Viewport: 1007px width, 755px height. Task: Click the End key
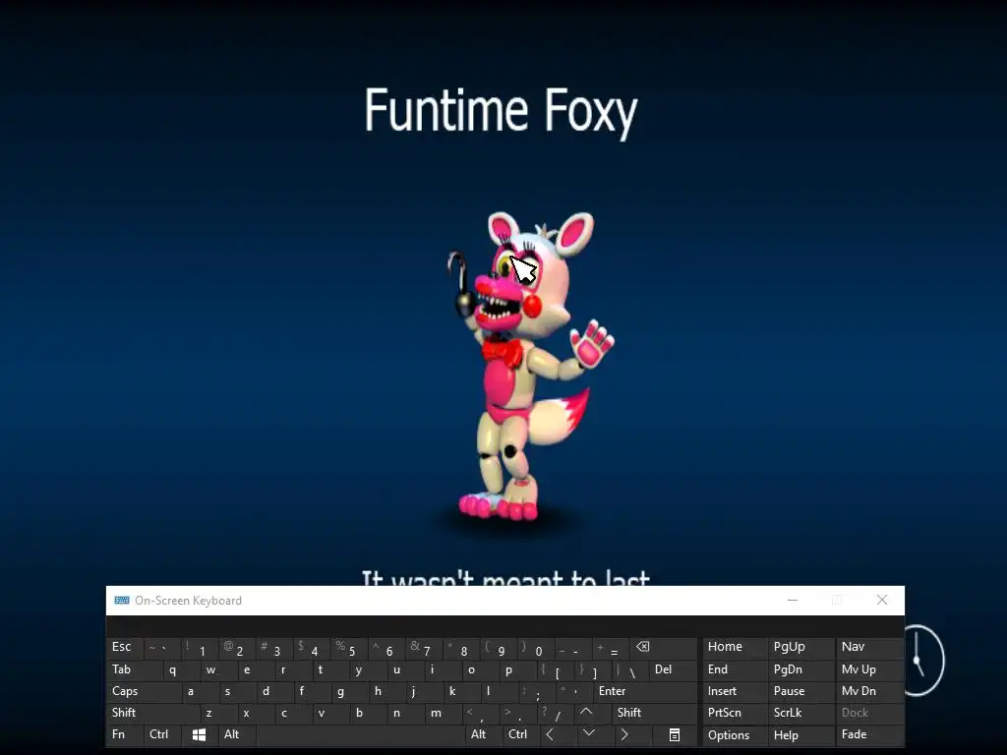(x=734, y=668)
